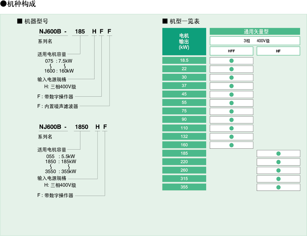Click the 110 kW row label
Image resolution: width=307 pixels, height=236 pixels.
[184, 128]
